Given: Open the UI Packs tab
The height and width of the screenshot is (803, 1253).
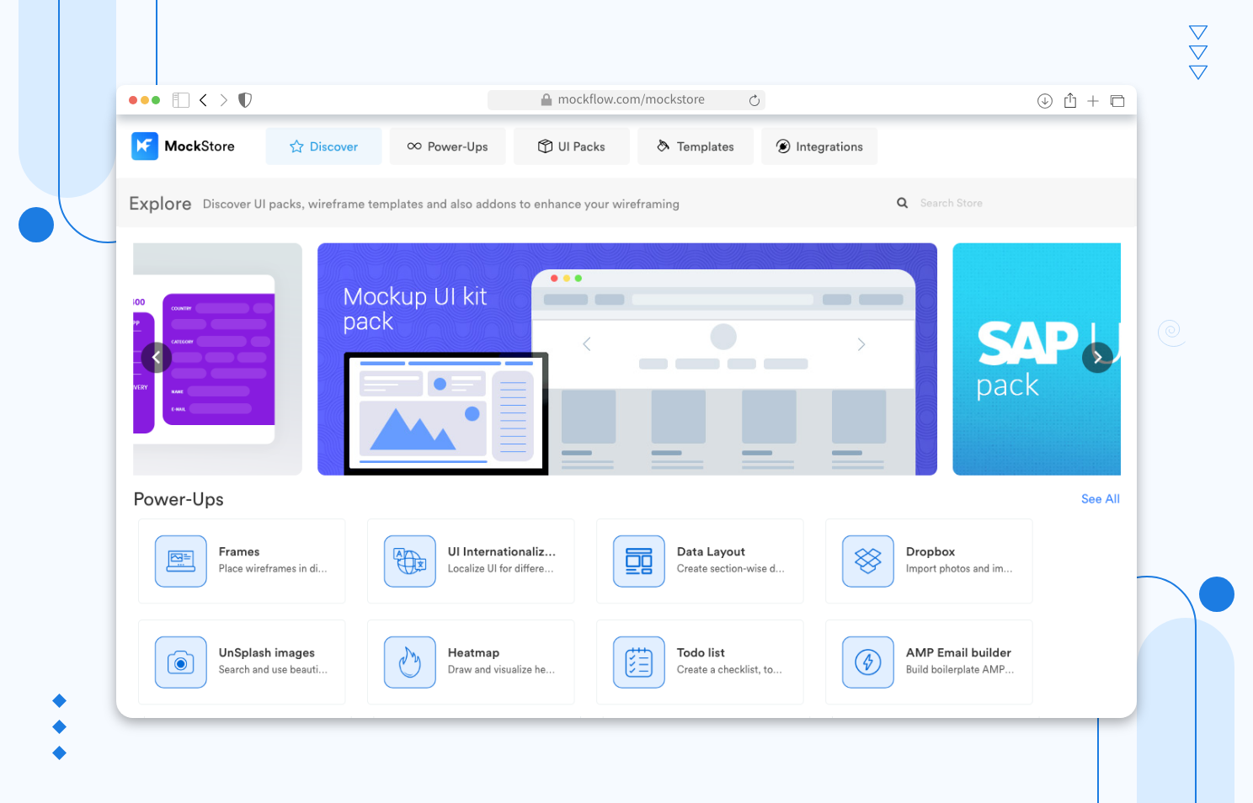Looking at the screenshot, I should click(571, 146).
